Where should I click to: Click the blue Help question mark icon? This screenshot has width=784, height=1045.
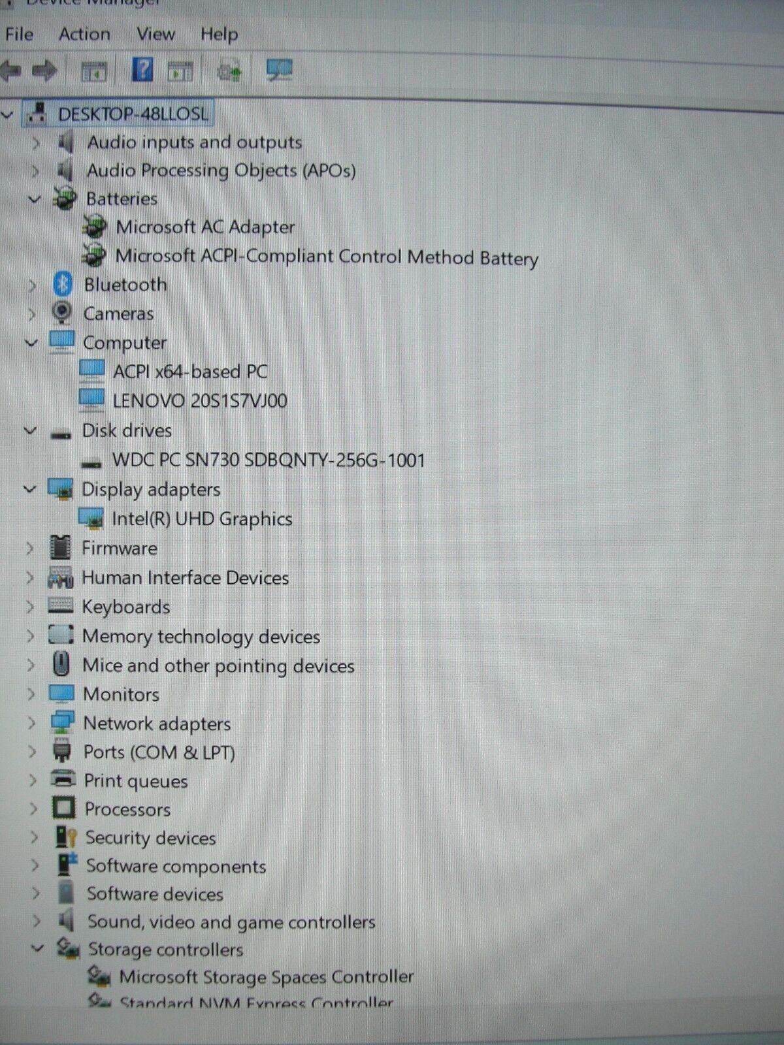click(x=142, y=69)
